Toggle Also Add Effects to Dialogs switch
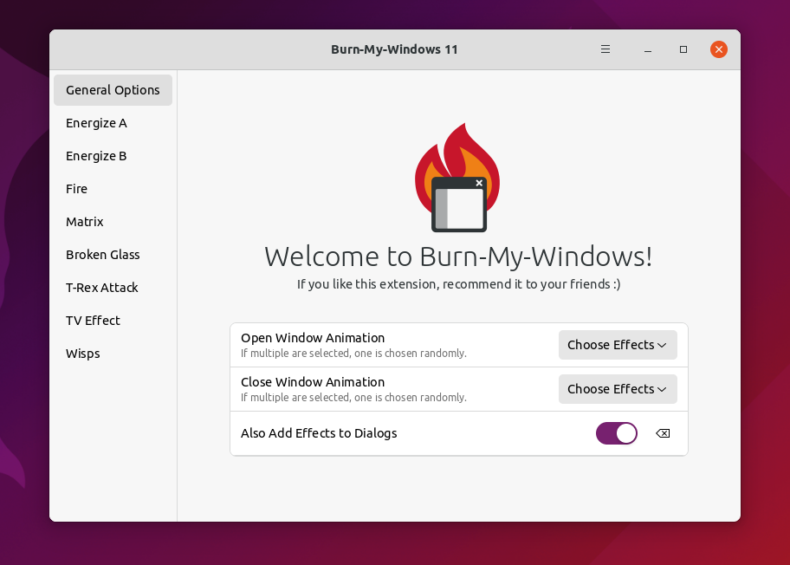This screenshot has width=790, height=565. 616,433
